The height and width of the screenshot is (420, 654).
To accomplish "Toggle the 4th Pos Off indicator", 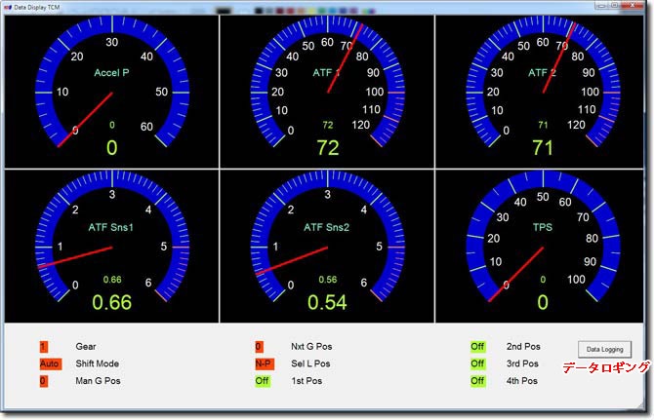I will [477, 381].
